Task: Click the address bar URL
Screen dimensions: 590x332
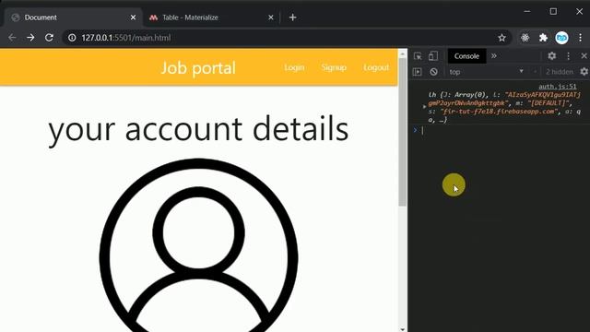Action: click(x=126, y=38)
